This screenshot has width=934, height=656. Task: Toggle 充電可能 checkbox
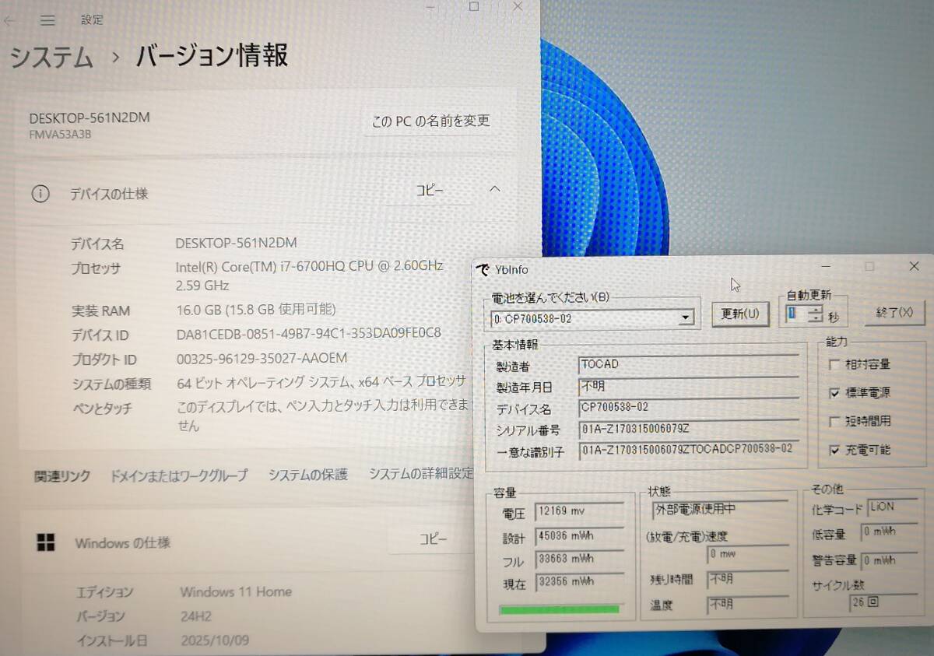point(835,450)
